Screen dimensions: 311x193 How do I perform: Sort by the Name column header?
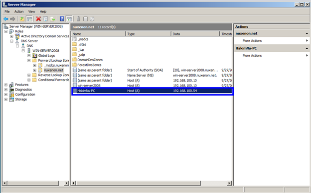click(98, 34)
